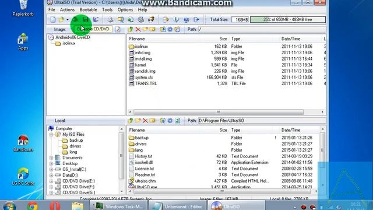Open the File menu

(x=52, y=10)
